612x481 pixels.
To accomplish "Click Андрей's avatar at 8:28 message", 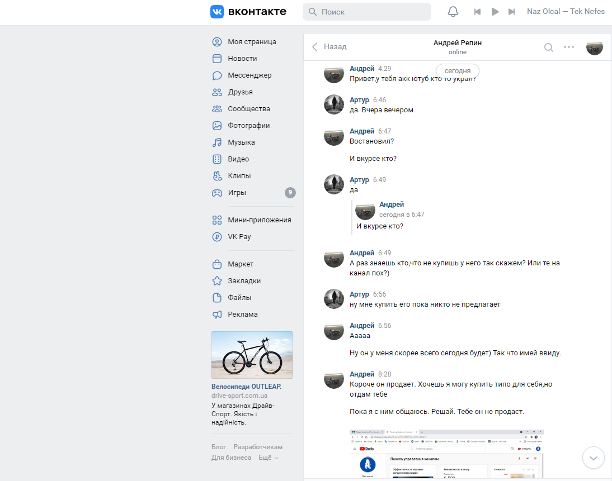I will (x=334, y=378).
